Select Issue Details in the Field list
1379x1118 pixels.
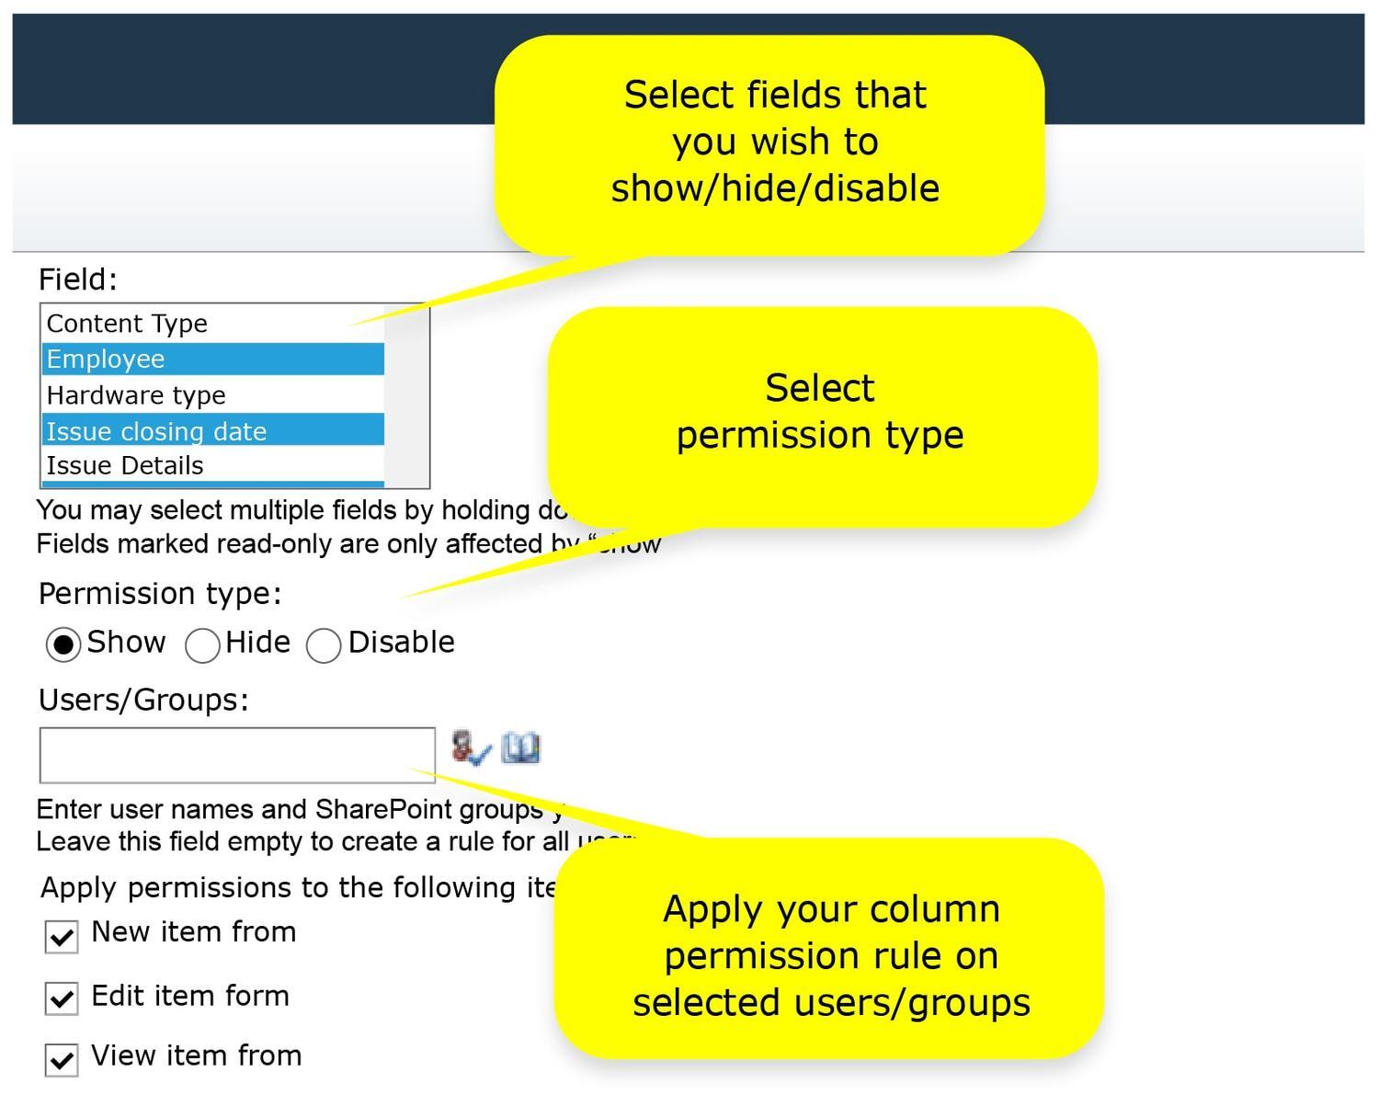[125, 466]
